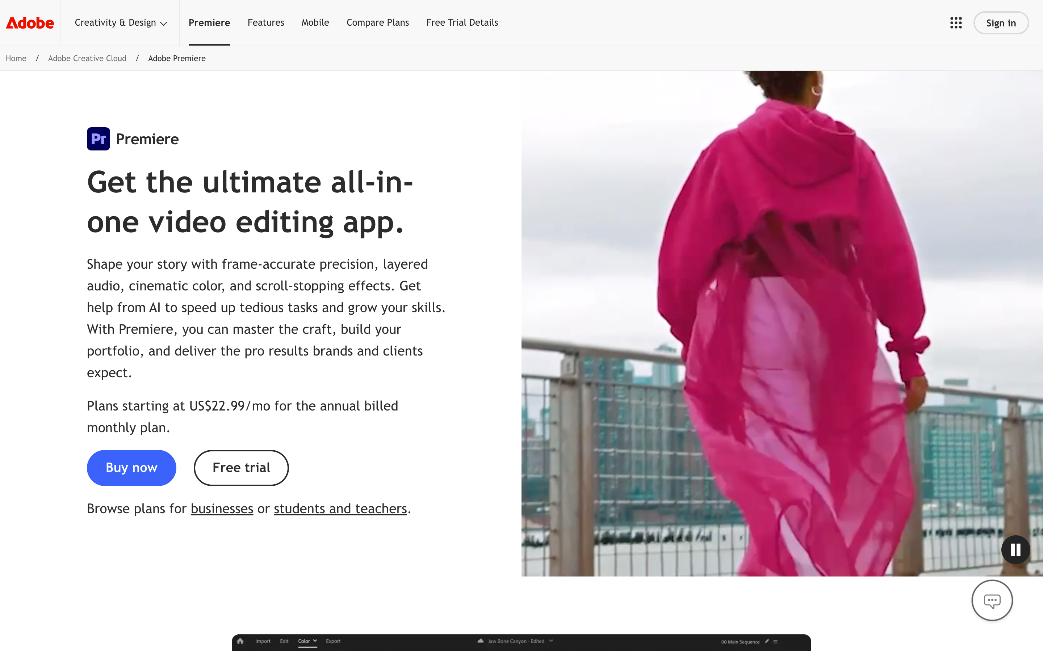This screenshot has height=651, width=1043.
Task: Expand the Creativity & Design menu
Action: 121,23
